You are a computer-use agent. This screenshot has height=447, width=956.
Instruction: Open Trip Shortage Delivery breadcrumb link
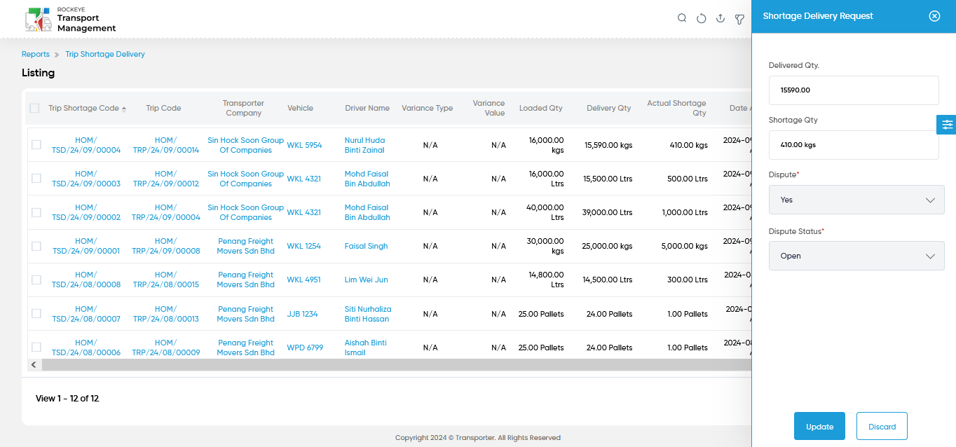pyautogui.click(x=105, y=54)
